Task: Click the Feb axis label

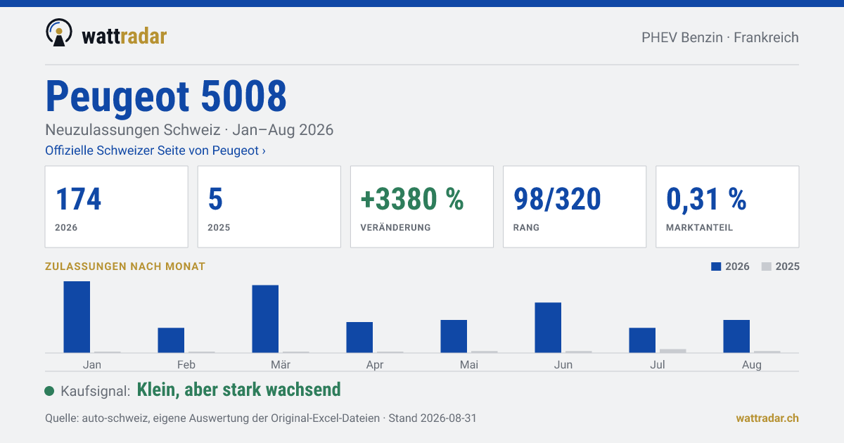Action: 186,364
